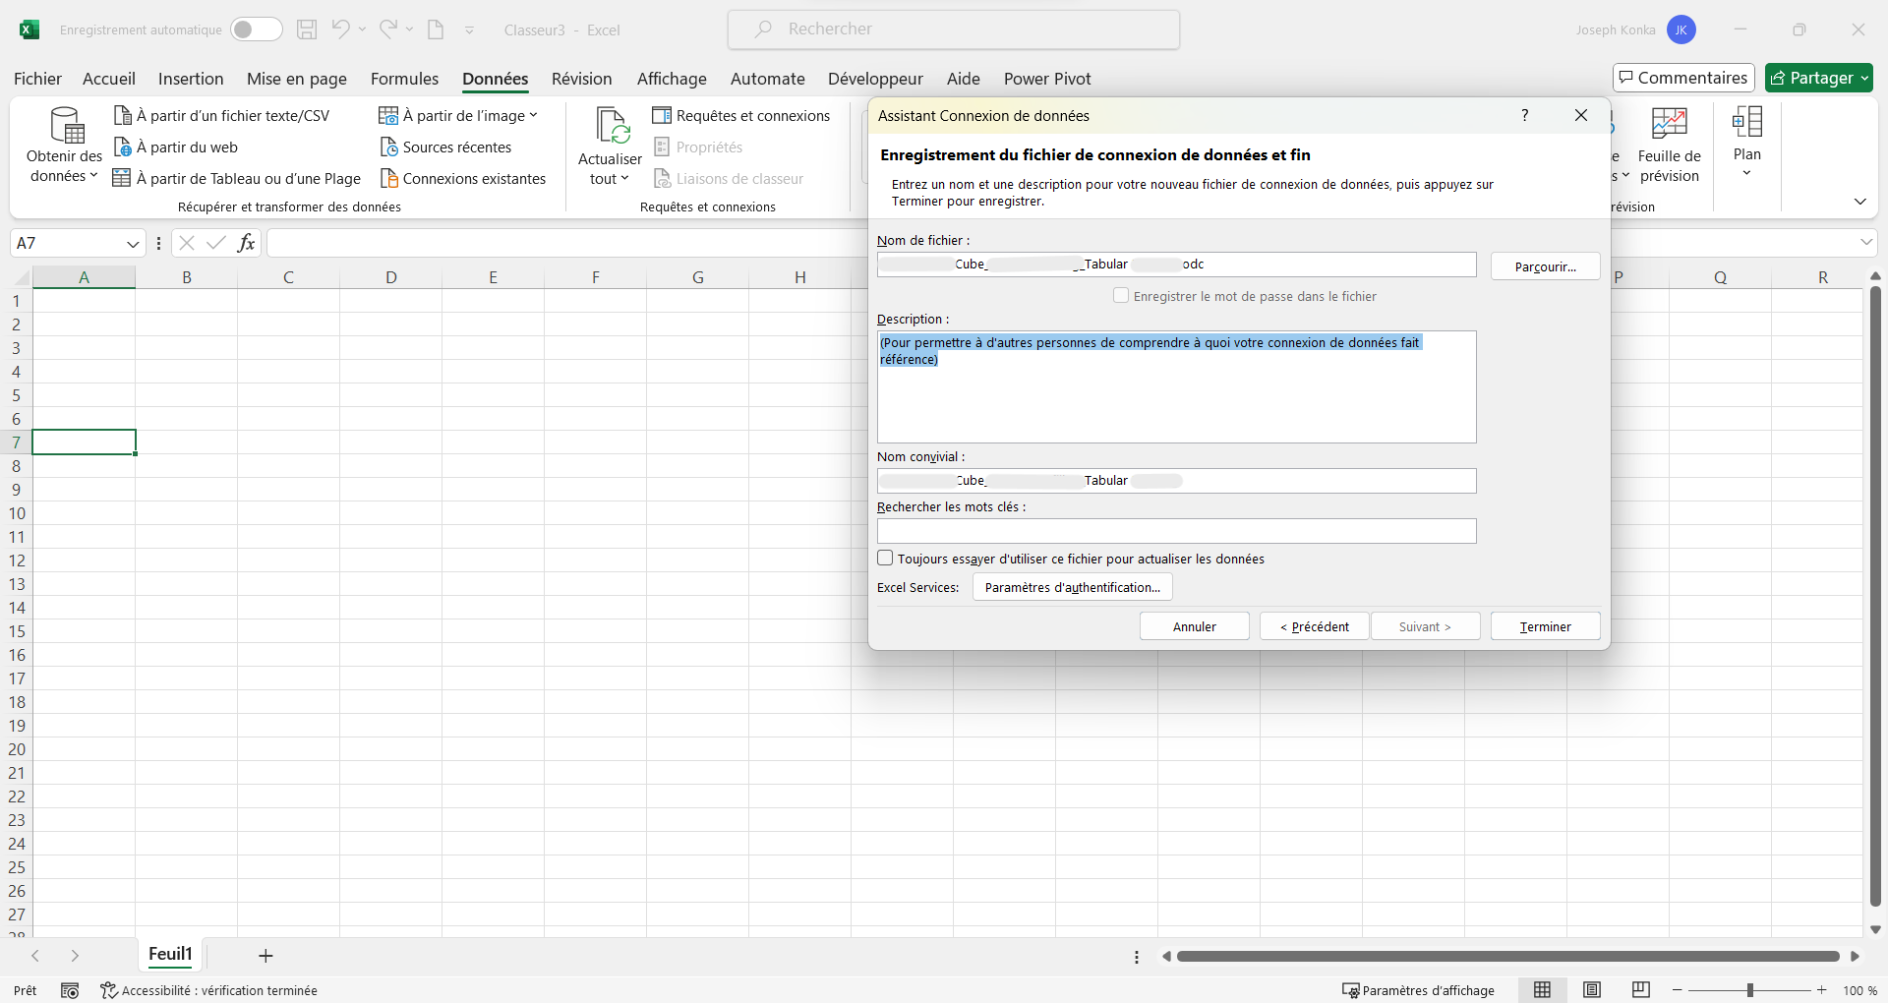The width and height of the screenshot is (1888, 1003).
Task: Open the Fichier tab
Action: click(37, 79)
